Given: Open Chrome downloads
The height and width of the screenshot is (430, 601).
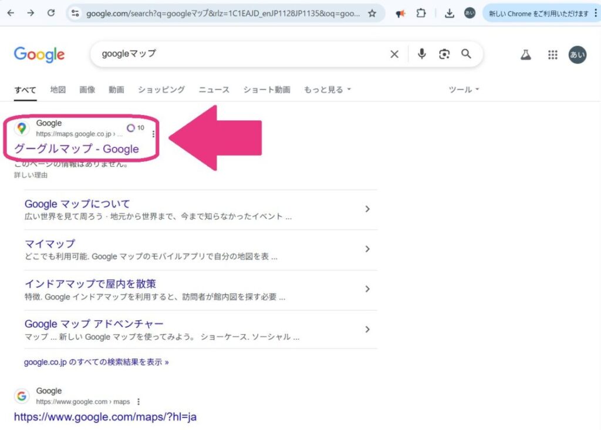Looking at the screenshot, I should click(x=449, y=13).
